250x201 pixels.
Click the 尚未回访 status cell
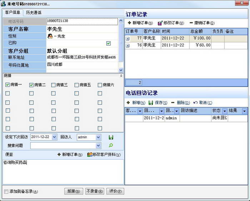pos(219,118)
